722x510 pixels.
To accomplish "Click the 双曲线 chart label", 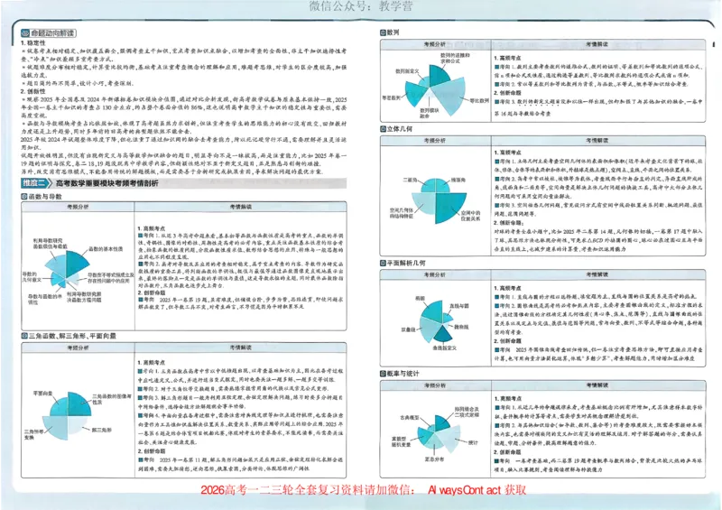I will coord(408,329).
